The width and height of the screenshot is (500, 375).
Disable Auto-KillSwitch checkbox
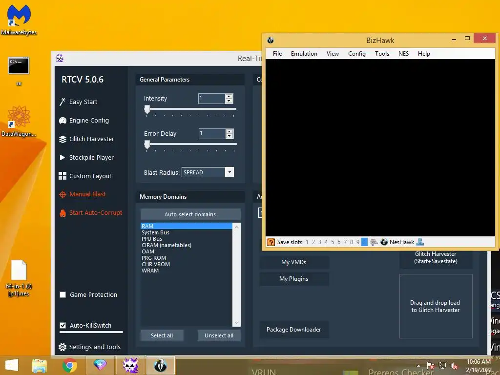tap(63, 325)
